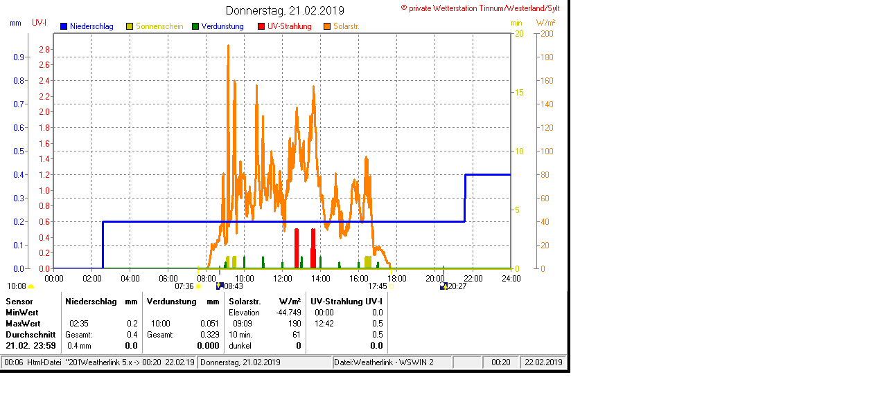Click the Verdunstung column header in table
The width and height of the screenshot is (887, 415).
pos(172,302)
